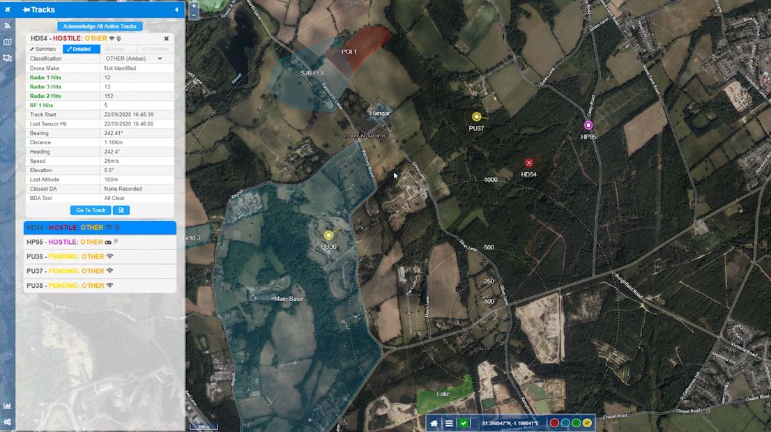The image size is (771, 432).
Task: Click the map zoom out minus button
Action: tap(194, 15)
